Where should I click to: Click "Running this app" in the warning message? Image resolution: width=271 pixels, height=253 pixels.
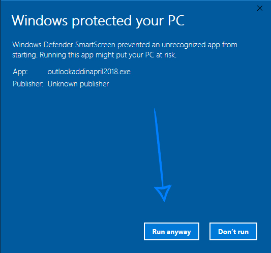pyautogui.click(x=67, y=55)
